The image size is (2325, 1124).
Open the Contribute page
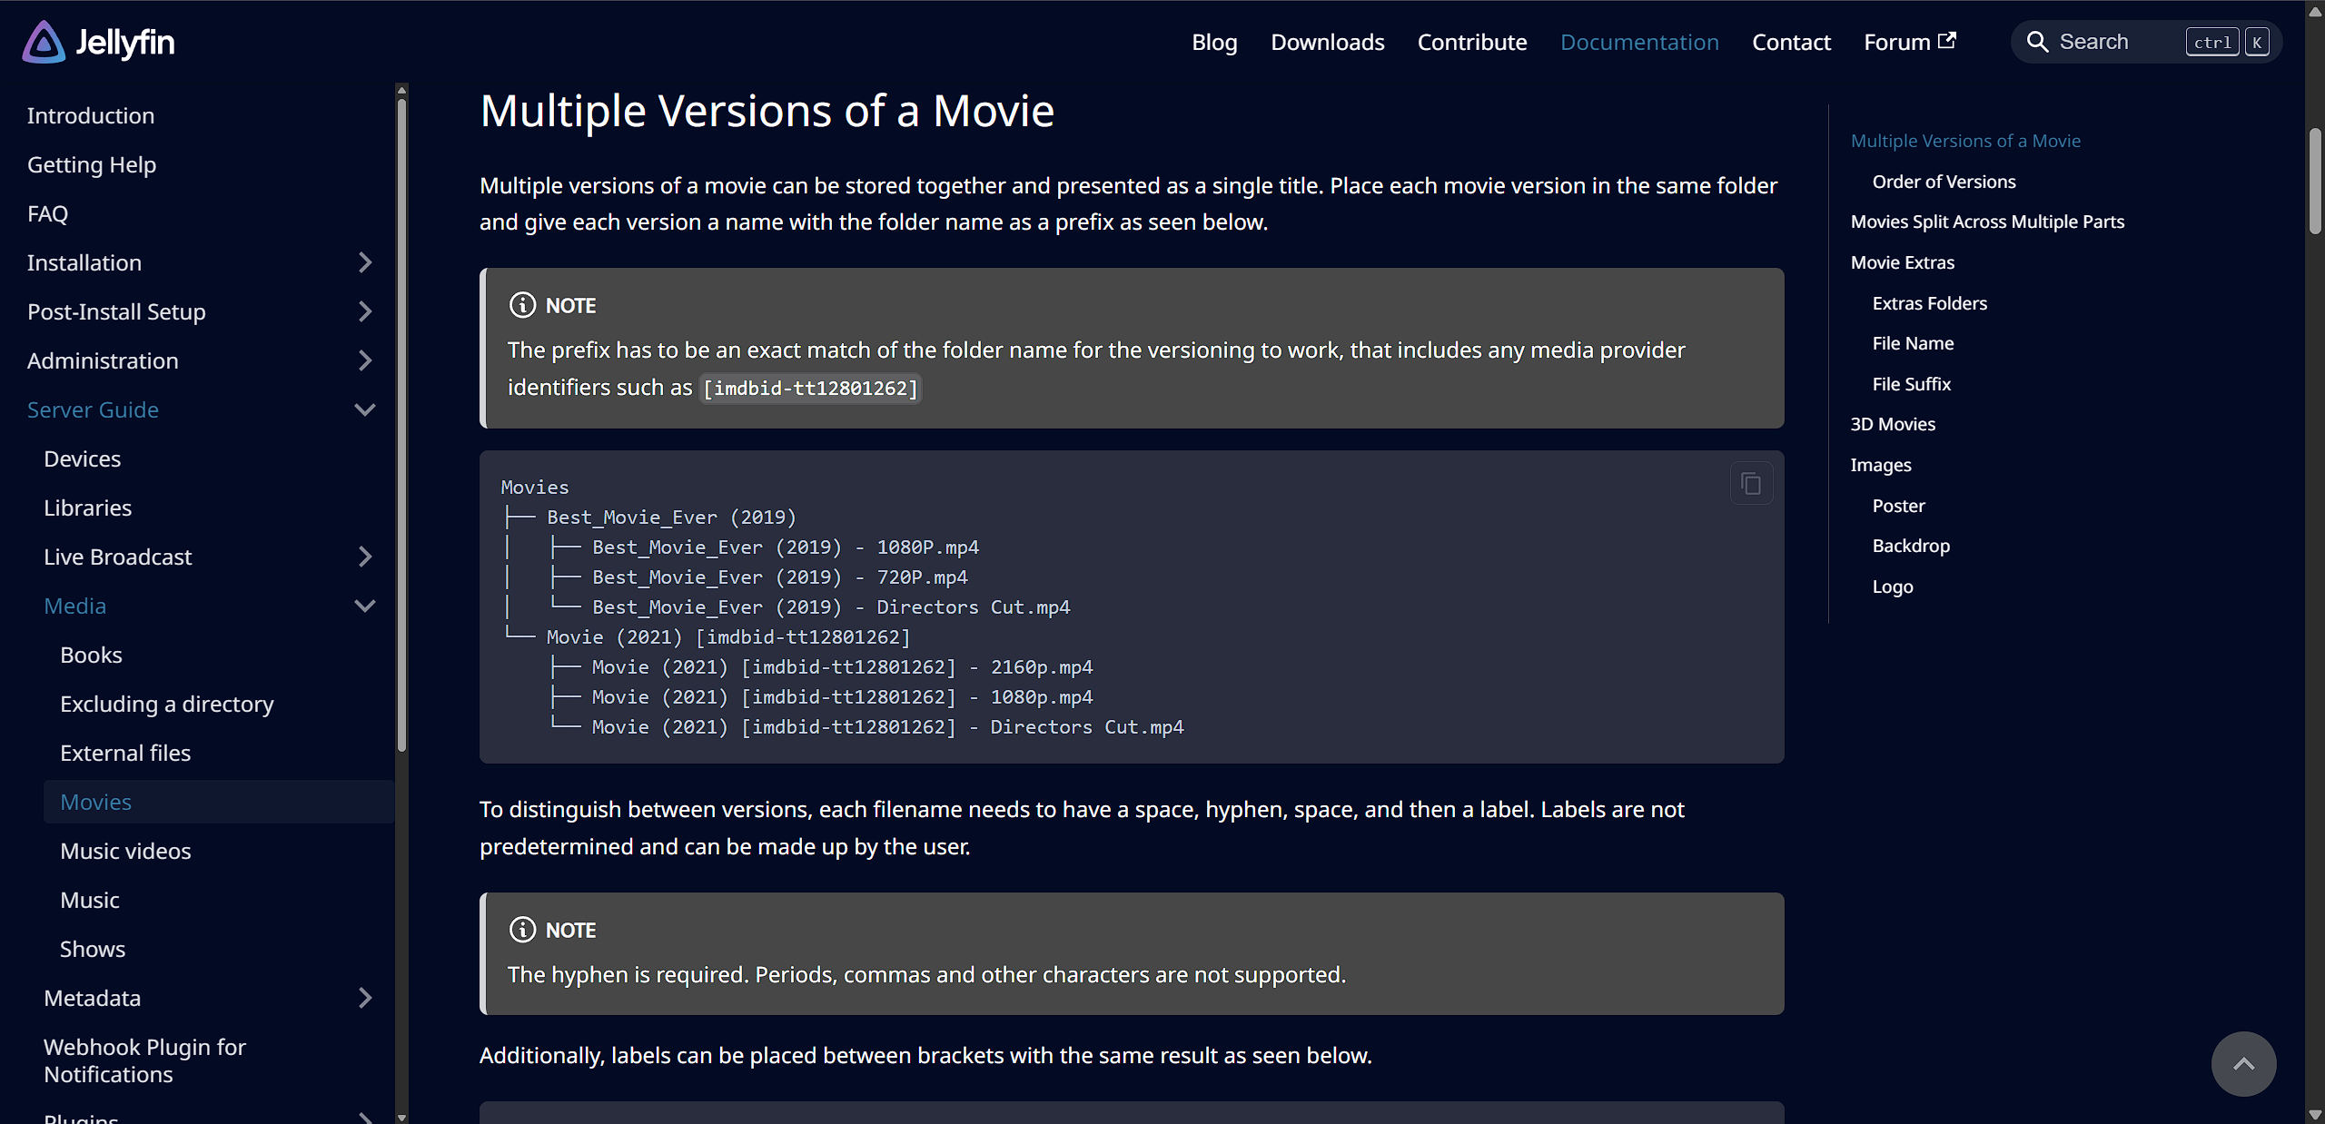(x=1471, y=42)
